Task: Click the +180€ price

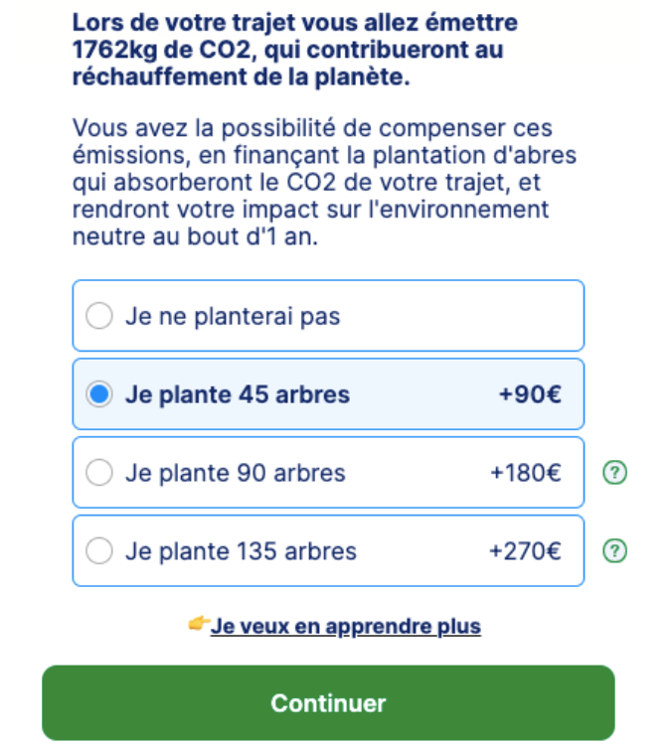Action: coord(526,473)
